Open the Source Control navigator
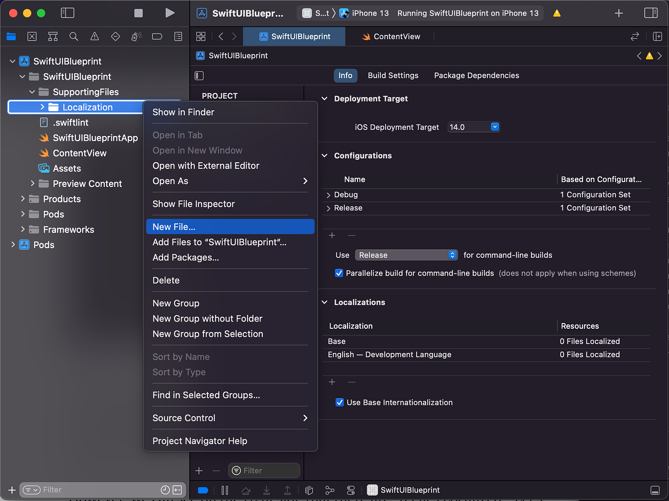Viewport: 669px width, 501px height. coord(32,36)
